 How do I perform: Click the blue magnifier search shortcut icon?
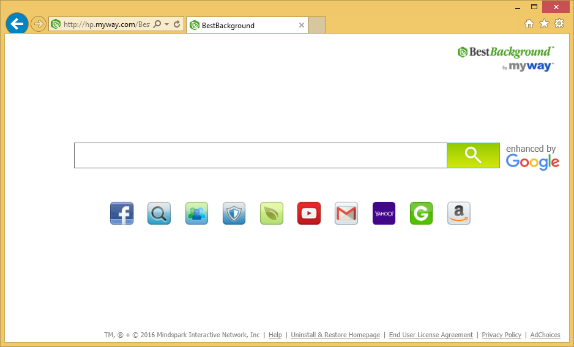(x=159, y=213)
